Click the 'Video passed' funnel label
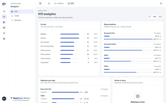166x103 pixels. (45, 58)
